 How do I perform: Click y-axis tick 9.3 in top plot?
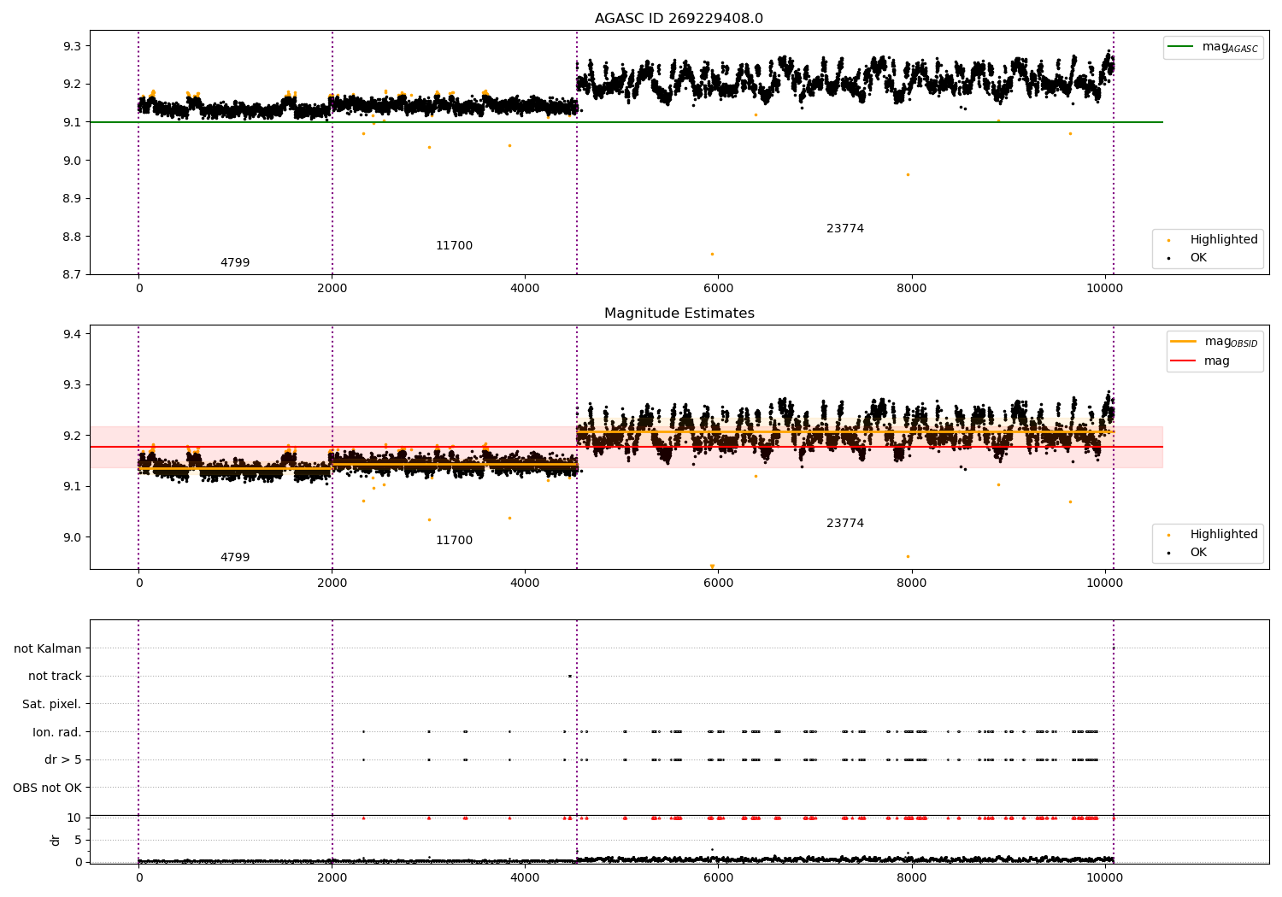coord(71,46)
